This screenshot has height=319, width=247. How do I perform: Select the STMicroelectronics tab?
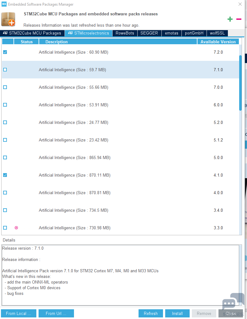89,33
